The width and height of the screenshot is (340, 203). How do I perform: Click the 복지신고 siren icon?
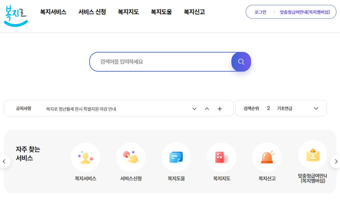point(267,157)
